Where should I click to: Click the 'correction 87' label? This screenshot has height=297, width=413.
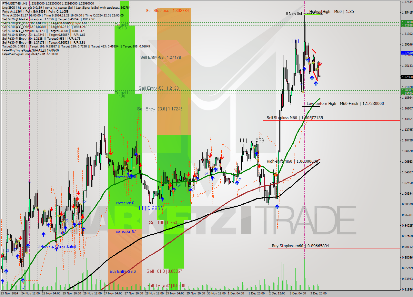[126, 232]
